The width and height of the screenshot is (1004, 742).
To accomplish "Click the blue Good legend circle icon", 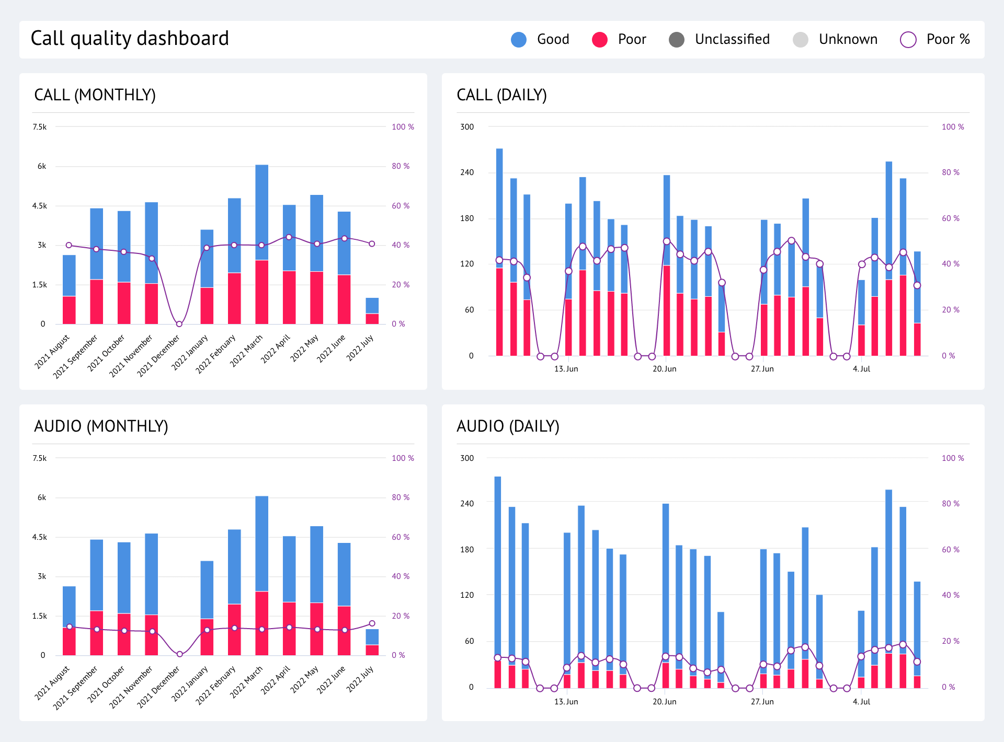I will (x=518, y=39).
